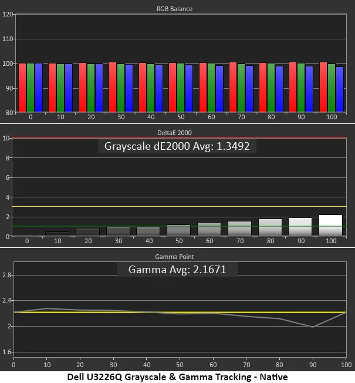Click the Gamma Point chart title
The height and width of the screenshot is (383, 355).
click(x=178, y=257)
